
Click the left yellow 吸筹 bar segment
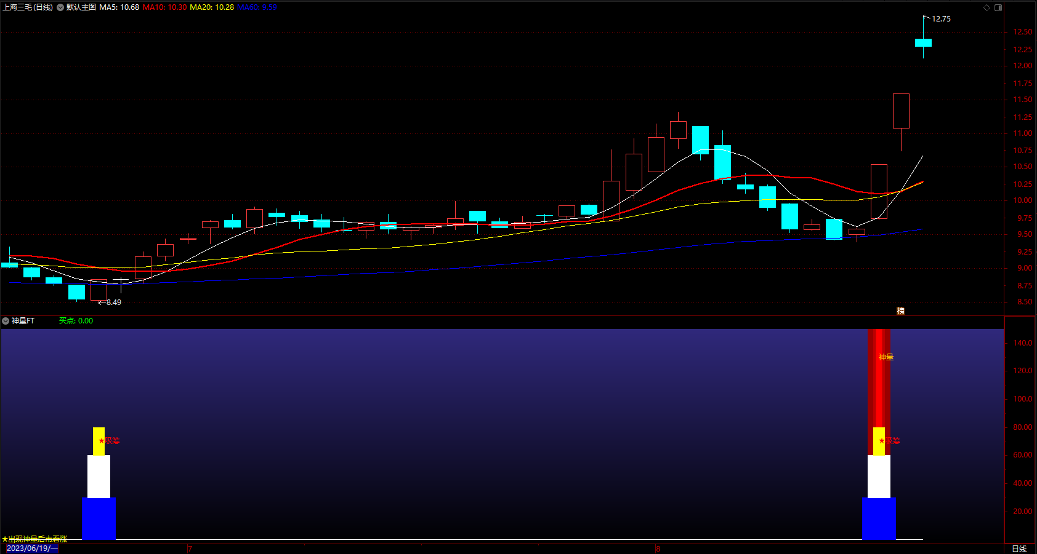click(99, 441)
